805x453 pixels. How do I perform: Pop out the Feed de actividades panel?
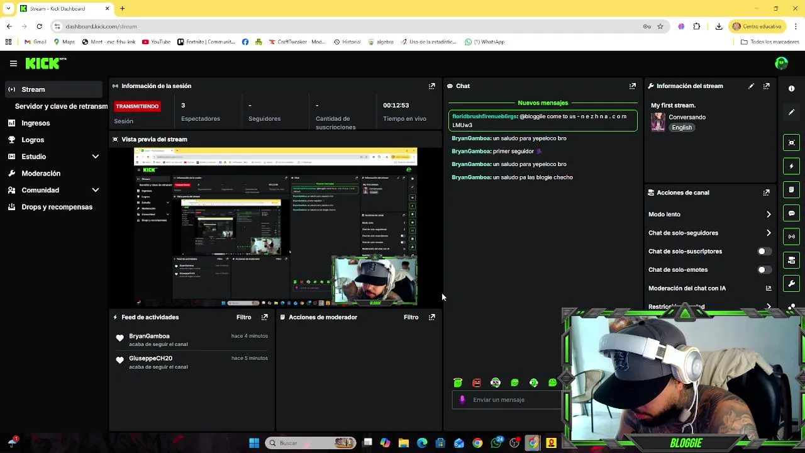click(x=264, y=317)
